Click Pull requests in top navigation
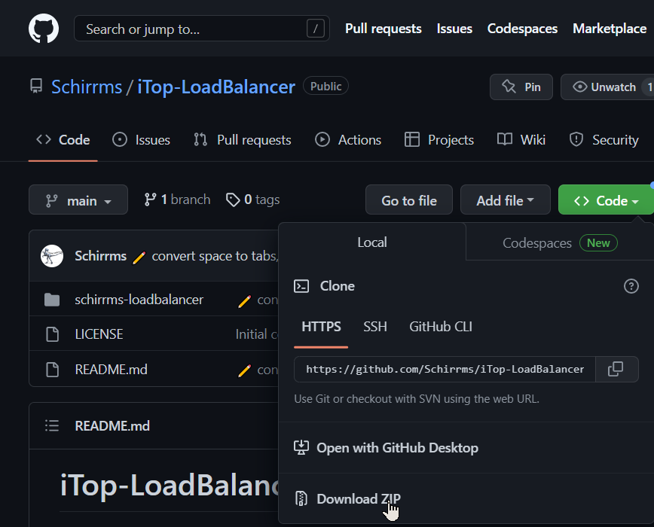654x527 pixels. pyautogui.click(x=384, y=29)
